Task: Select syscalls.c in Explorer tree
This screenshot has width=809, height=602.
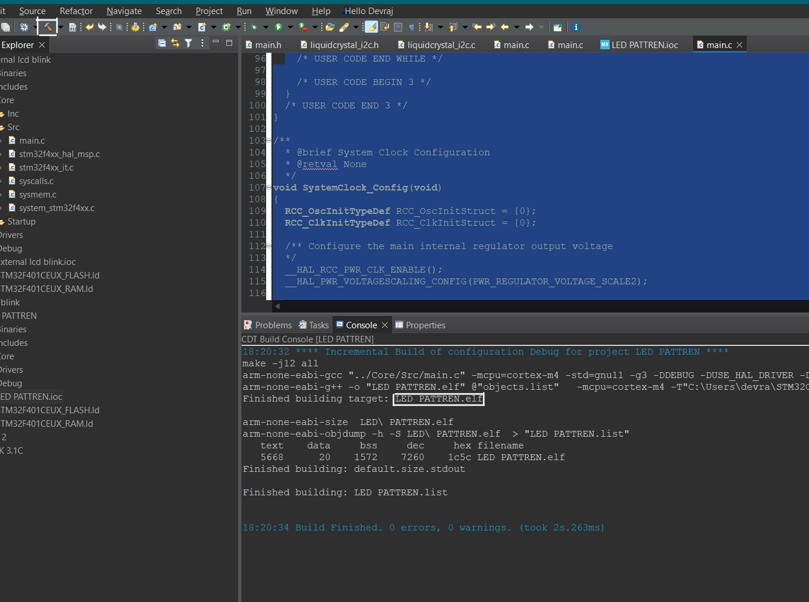Action: 36,181
